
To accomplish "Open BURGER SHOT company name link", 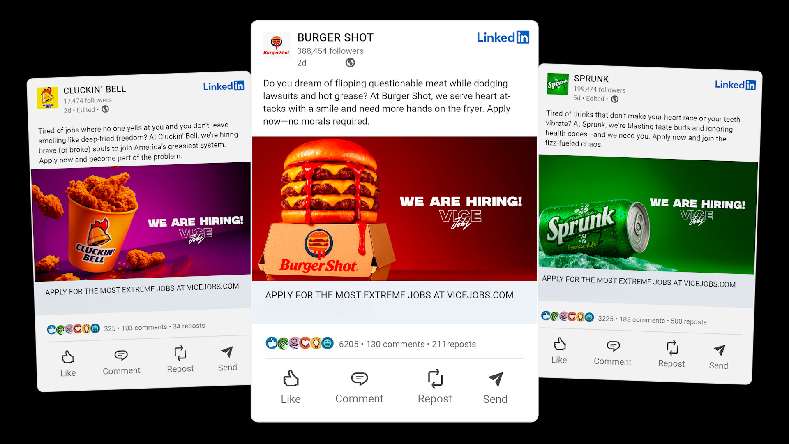I will coord(335,37).
